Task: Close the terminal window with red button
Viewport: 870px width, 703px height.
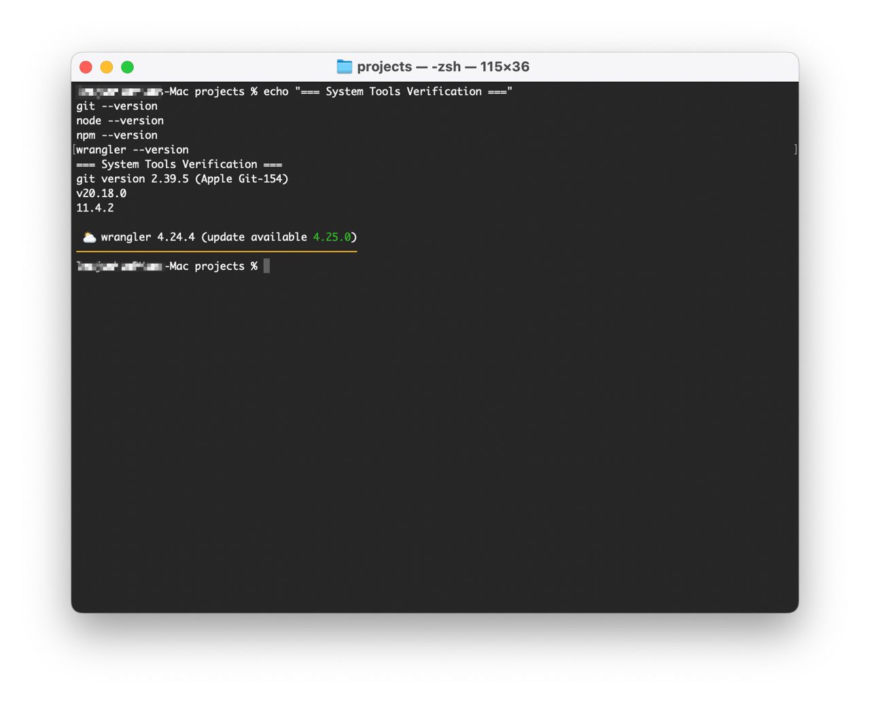Action: [86, 67]
